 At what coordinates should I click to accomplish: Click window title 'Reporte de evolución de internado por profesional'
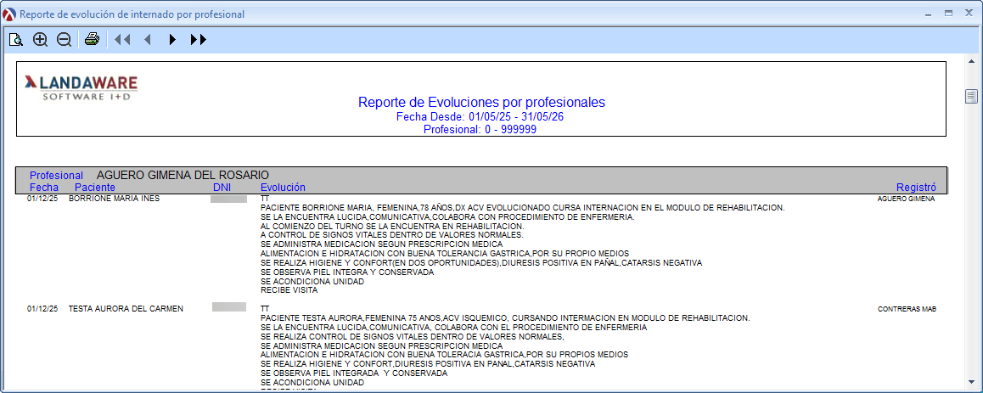[132, 14]
